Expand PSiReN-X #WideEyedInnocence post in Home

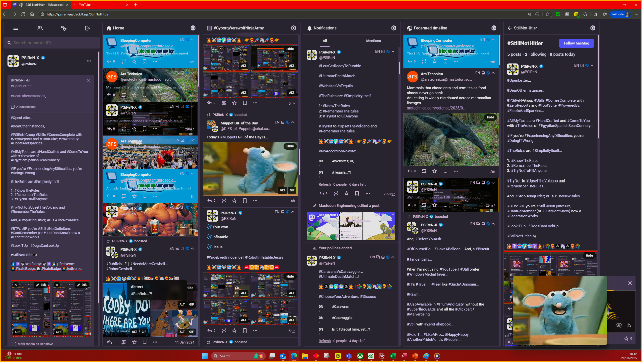coord(192,107)
